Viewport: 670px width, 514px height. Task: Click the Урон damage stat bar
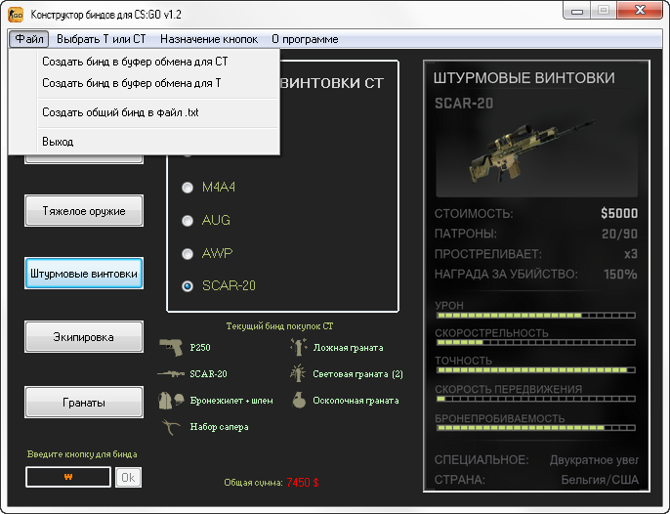536,316
